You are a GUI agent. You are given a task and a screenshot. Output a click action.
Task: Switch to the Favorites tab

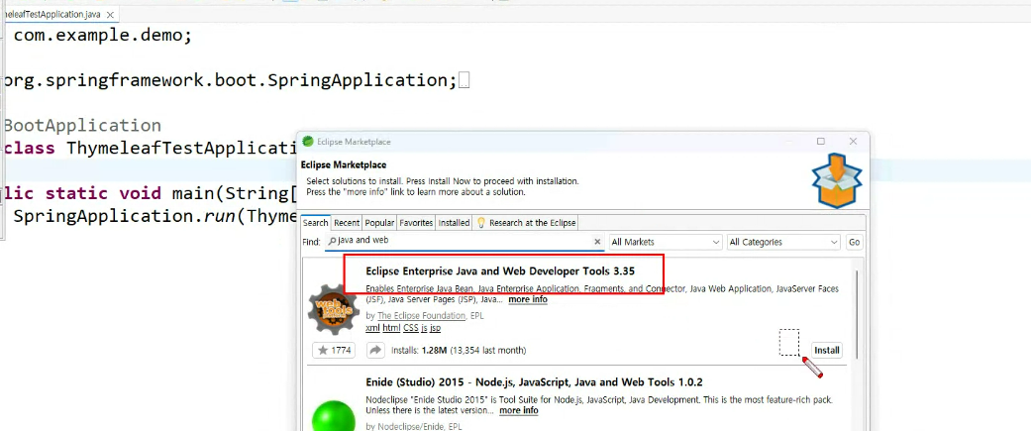point(416,223)
